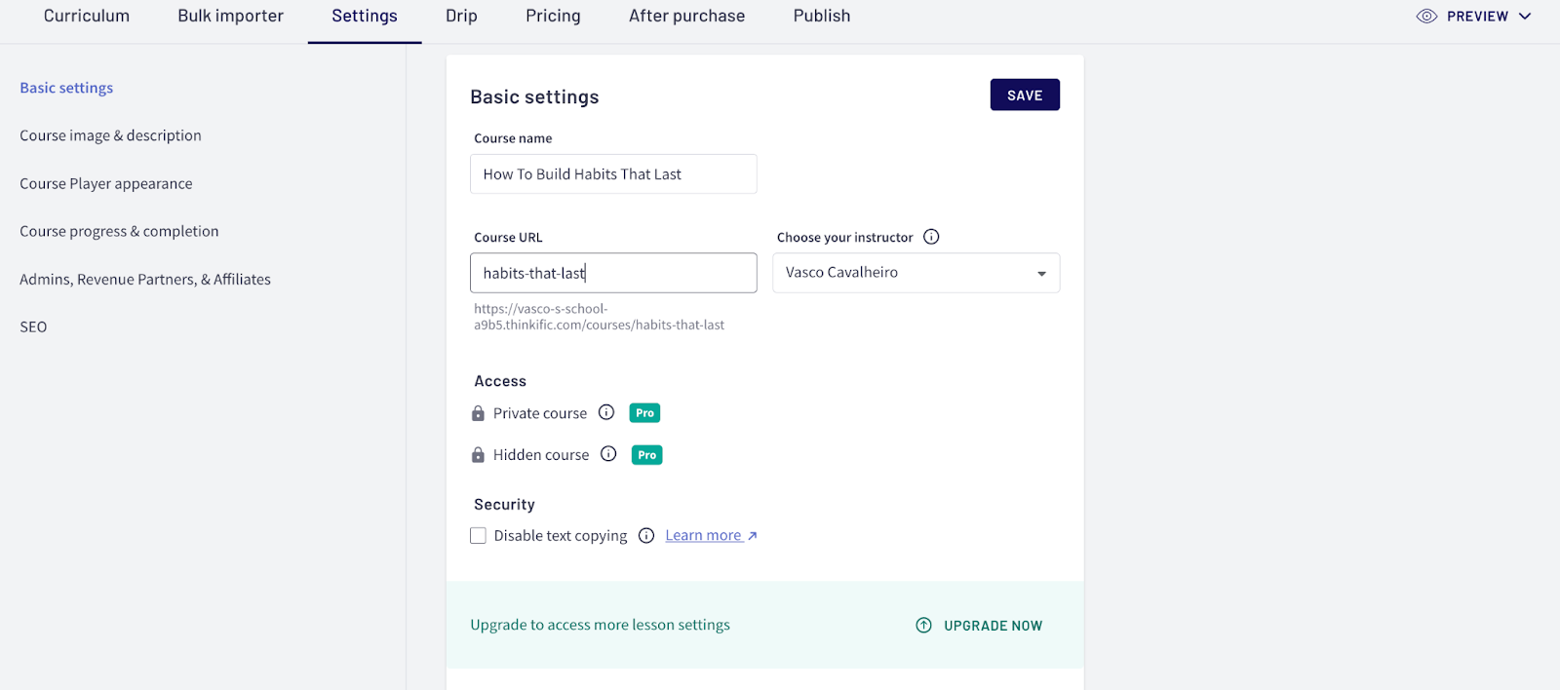Open Course Player appearance settings
The height and width of the screenshot is (690, 1560).
point(106,183)
